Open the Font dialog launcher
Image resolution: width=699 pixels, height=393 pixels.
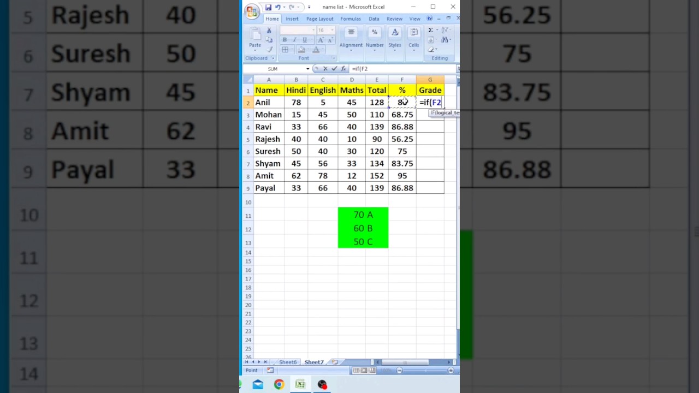[333, 58]
